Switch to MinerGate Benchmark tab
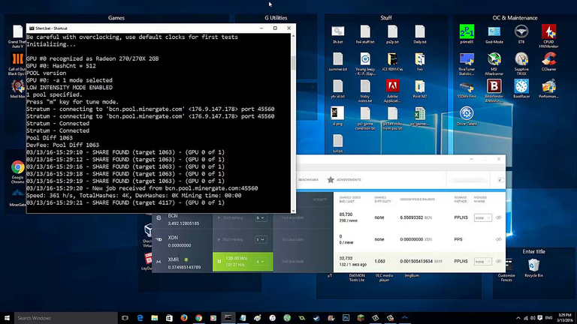Viewport: 577px width, 324px height. pyautogui.click(x=308, y=180)
